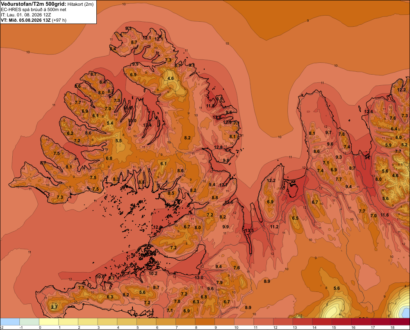The image size is (410, 330).
Task: Choose the red 13 to 14 legend swatch
Action: click(x=303, y=321)
